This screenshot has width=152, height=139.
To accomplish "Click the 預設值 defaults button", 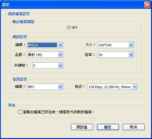I will coord(82,127).
